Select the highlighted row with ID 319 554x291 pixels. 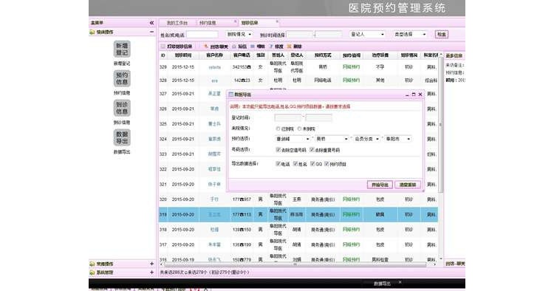(x=298, y=214)
